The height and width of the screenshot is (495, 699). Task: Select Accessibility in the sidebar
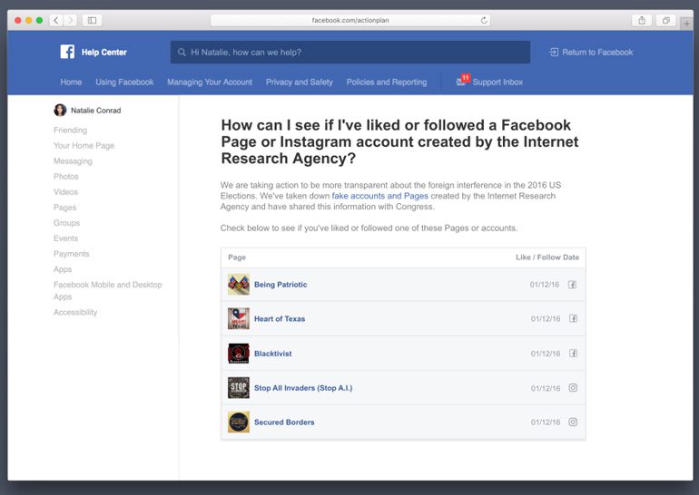point(75,312)
